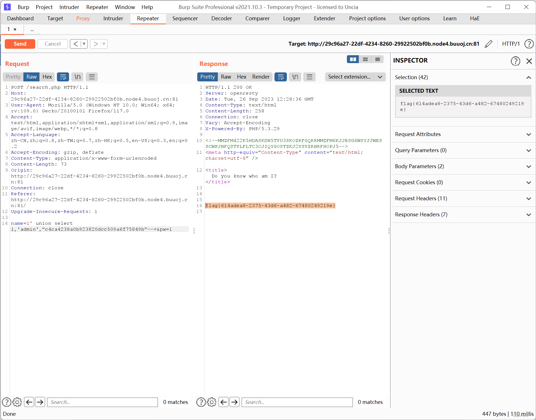Toggle word wrap in Response panel
This screenshot has height=420, width=536.
tap(281, 77)
